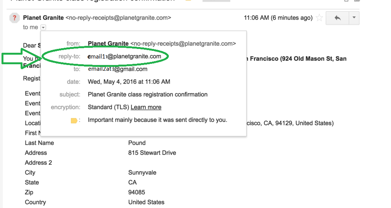Click the "to me" recipient text
391x208 pixels.
(x=31, y=27)
